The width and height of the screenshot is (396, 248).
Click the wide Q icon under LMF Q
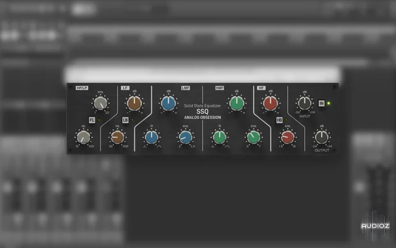point(159,146)
